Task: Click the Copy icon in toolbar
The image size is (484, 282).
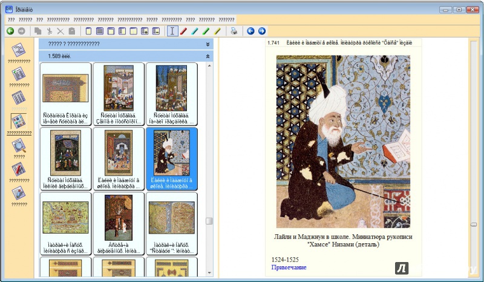Action: click(38, 31)
